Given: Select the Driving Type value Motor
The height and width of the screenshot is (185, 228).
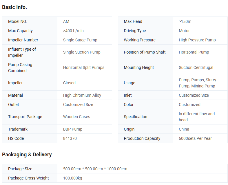Looking at the screenshot, I should pyautogui.click(x=184, y=31).
